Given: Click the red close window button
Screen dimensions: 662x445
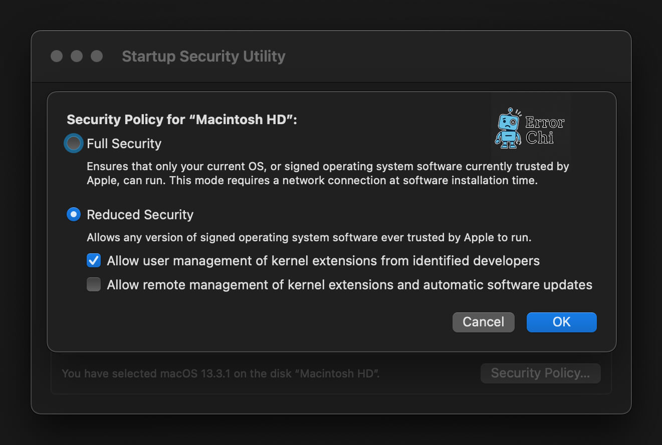Looking at the screenshot, I should tap(57, 56).
